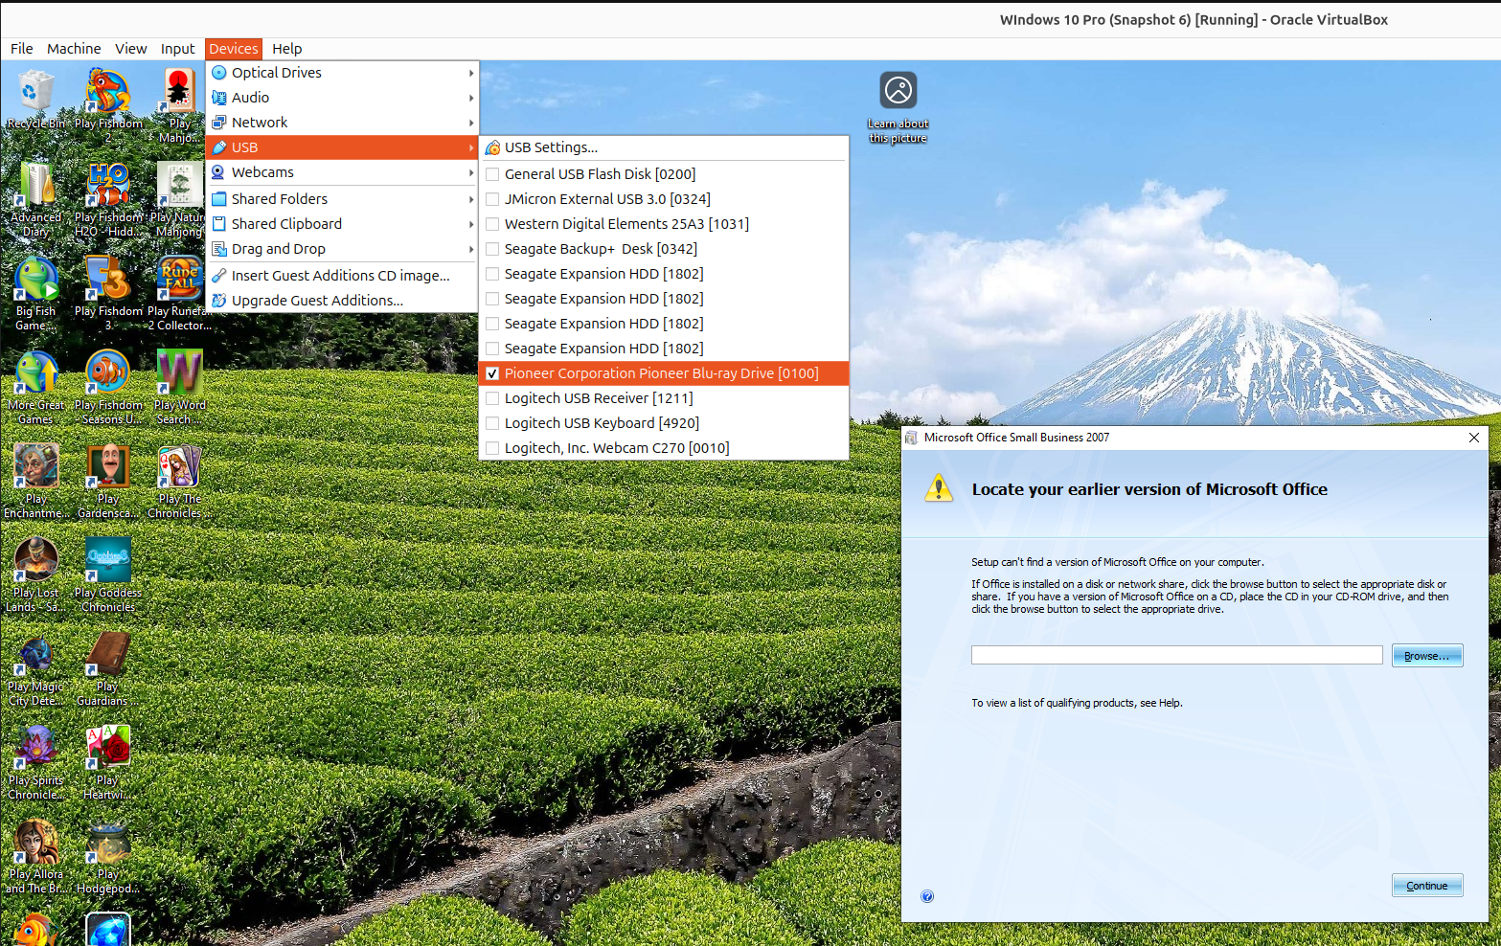
Task: Expand the Webcams submenu
Action: pyautogui.click(x=342, y=172)
